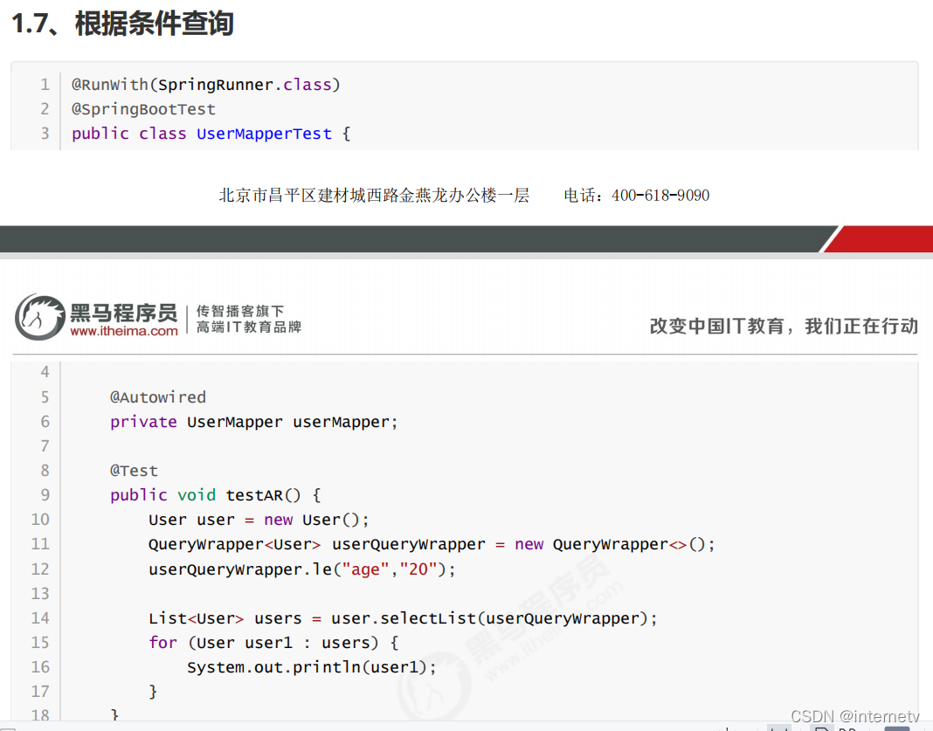Click the "@SpringBootTest" annotation line
Screen dimensions: 933x731
(143, 109)
